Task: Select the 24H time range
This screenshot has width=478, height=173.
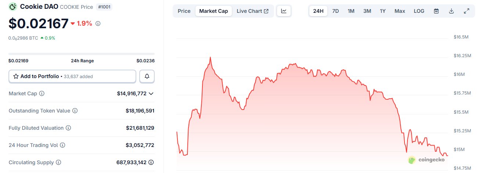Action: [x=318, y=11]
